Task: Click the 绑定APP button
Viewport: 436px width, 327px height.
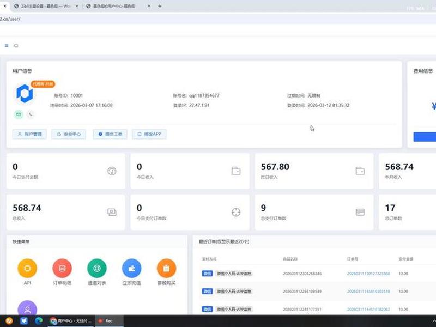Action: click(149, 134)
